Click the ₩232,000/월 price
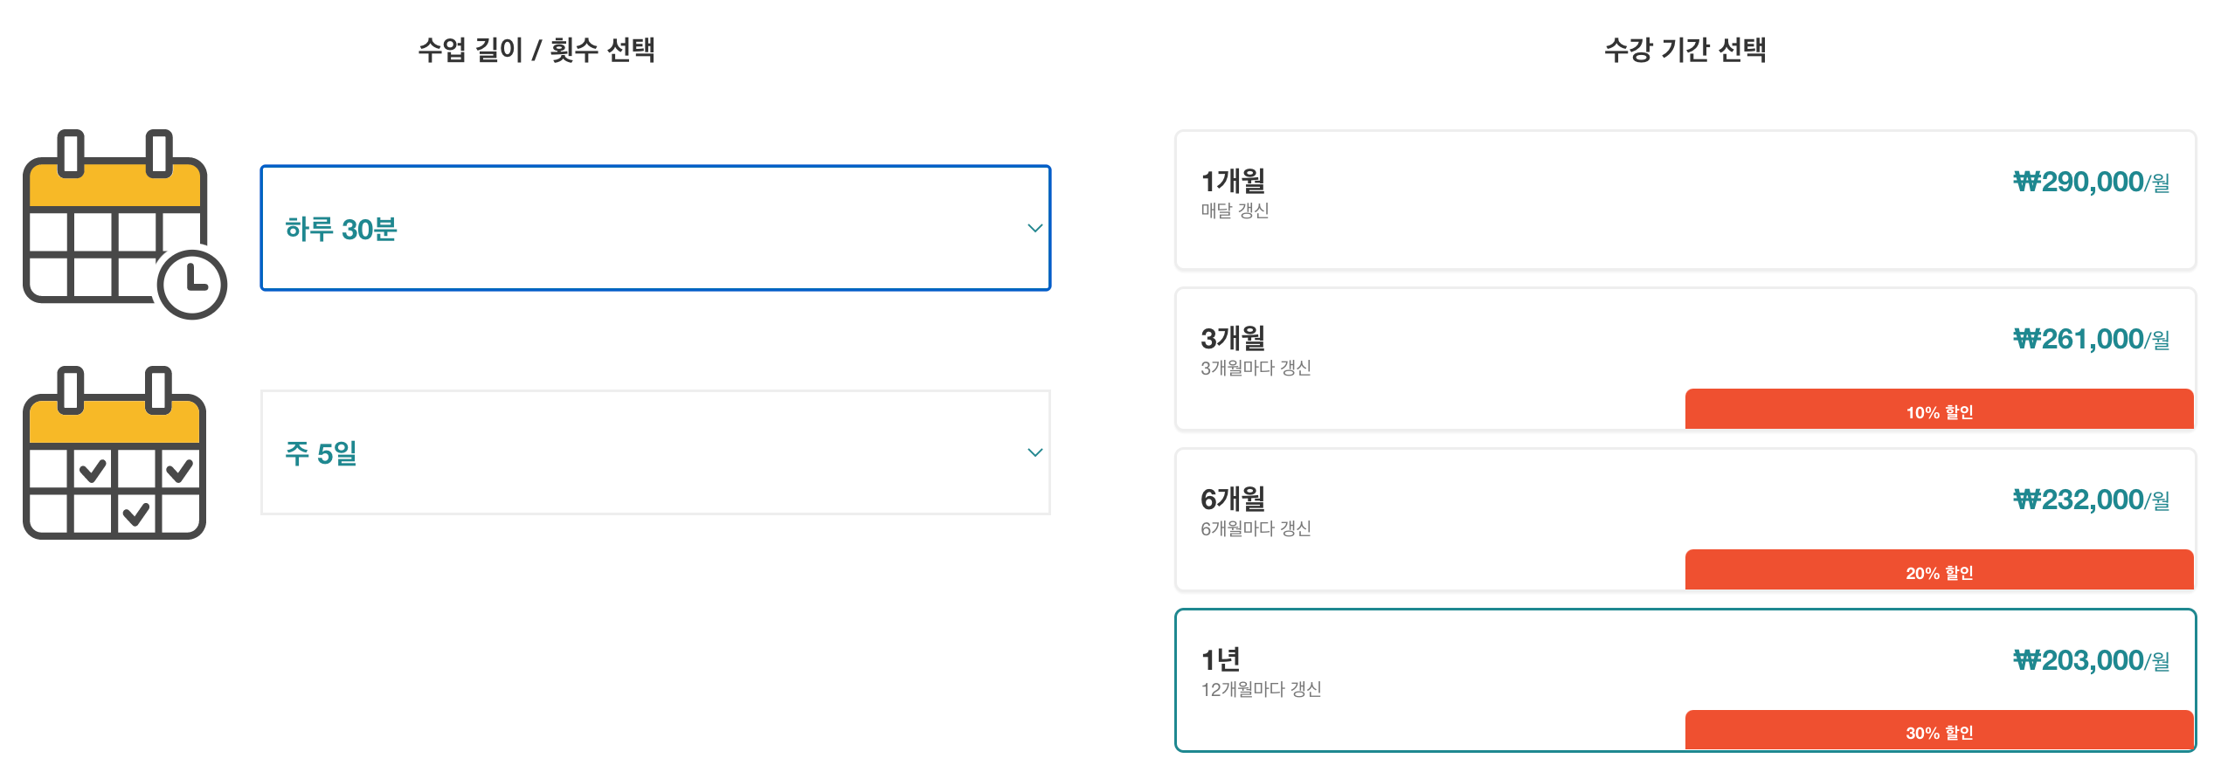 pos(2092,500)
